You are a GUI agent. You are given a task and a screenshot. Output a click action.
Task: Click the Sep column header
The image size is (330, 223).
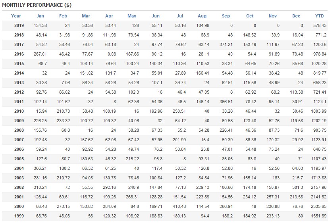pyautogui.click(x=226, y=16)
